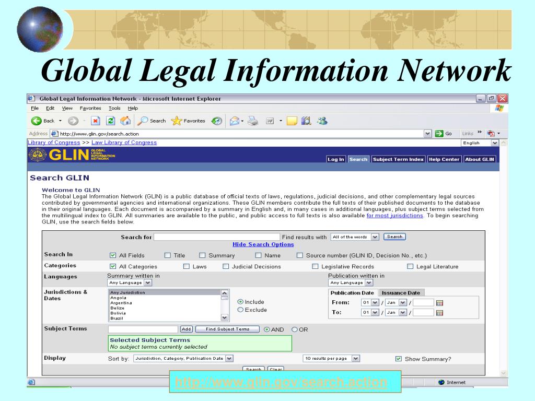Click the browser Back arrow icon
The width and height of the screenshot is (535, 401).
pyautogui.click(x=37, y=121)
